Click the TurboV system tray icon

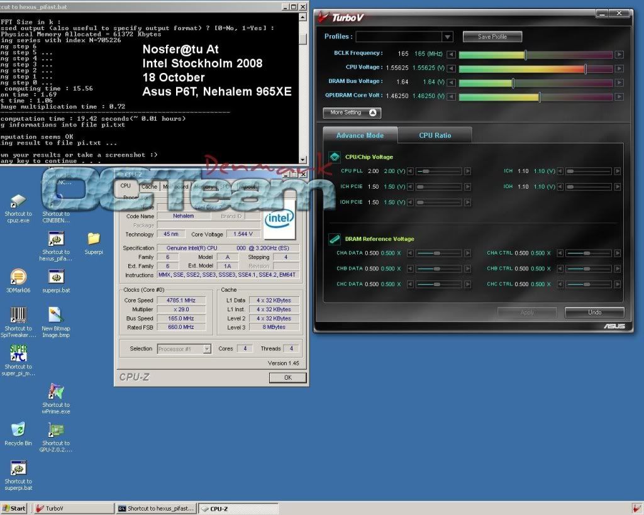[x=636, y=509]
